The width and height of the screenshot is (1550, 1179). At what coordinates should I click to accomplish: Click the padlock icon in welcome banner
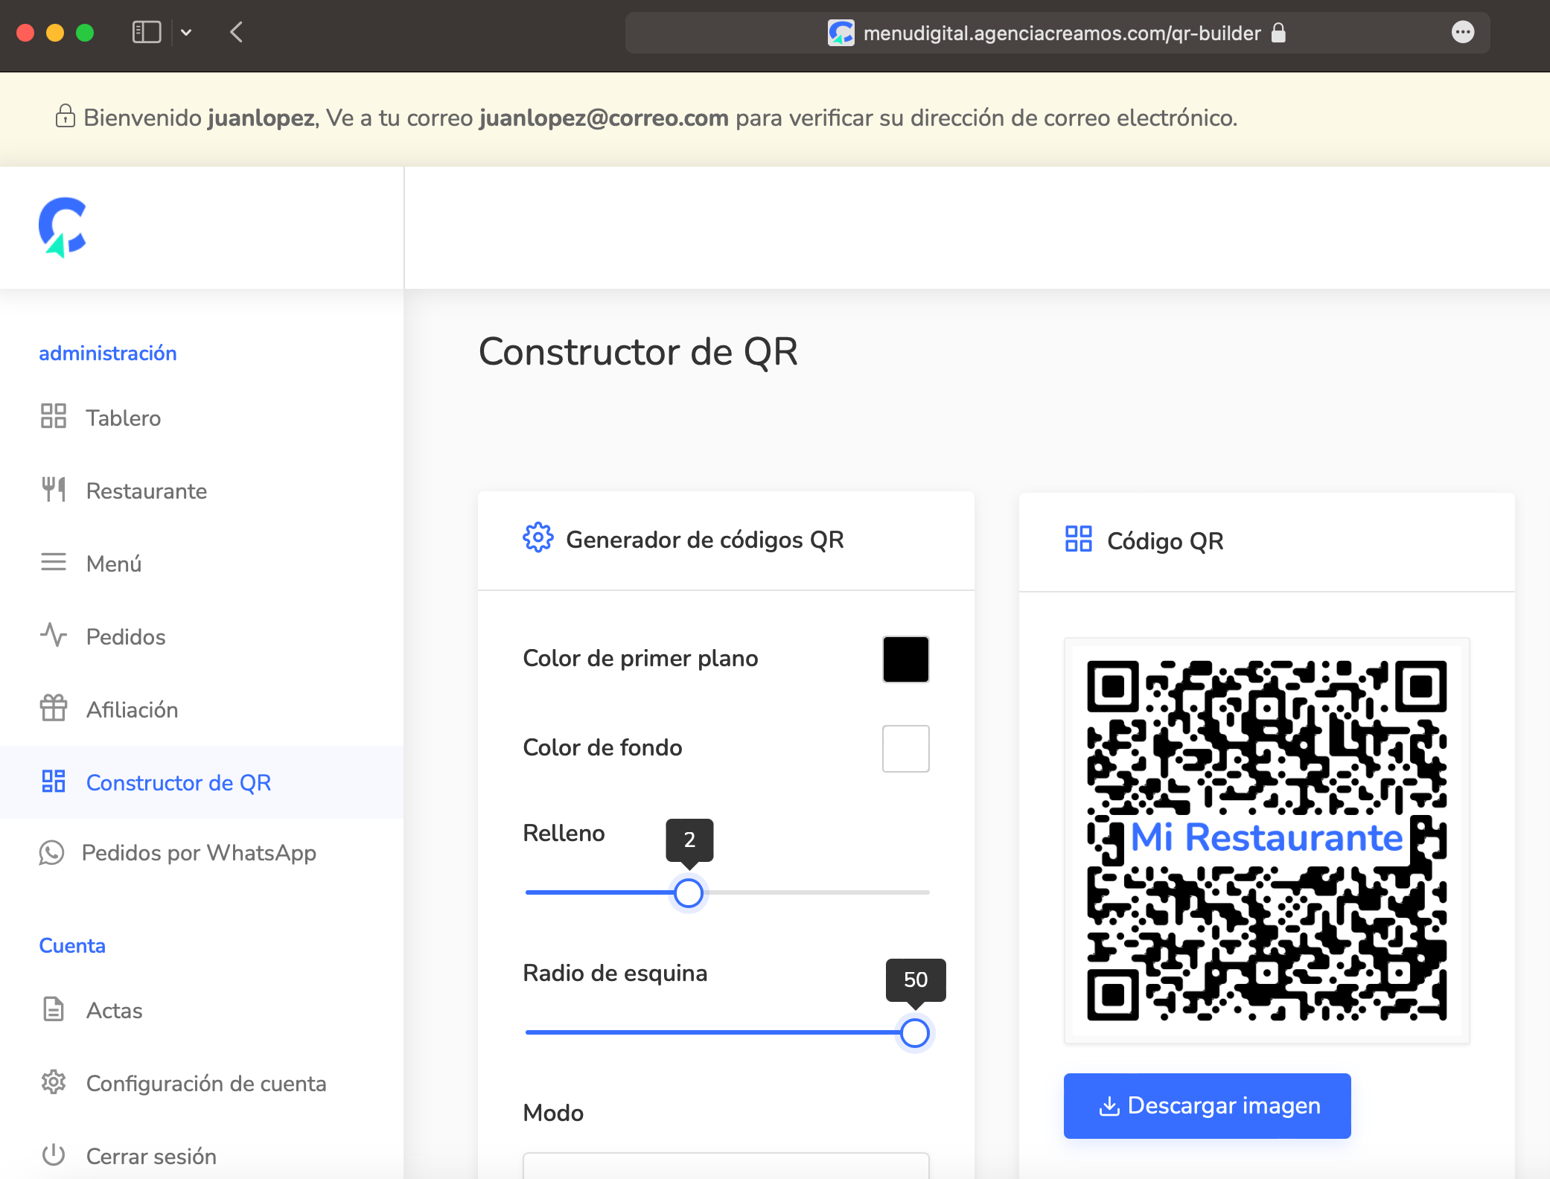point(66,116)
